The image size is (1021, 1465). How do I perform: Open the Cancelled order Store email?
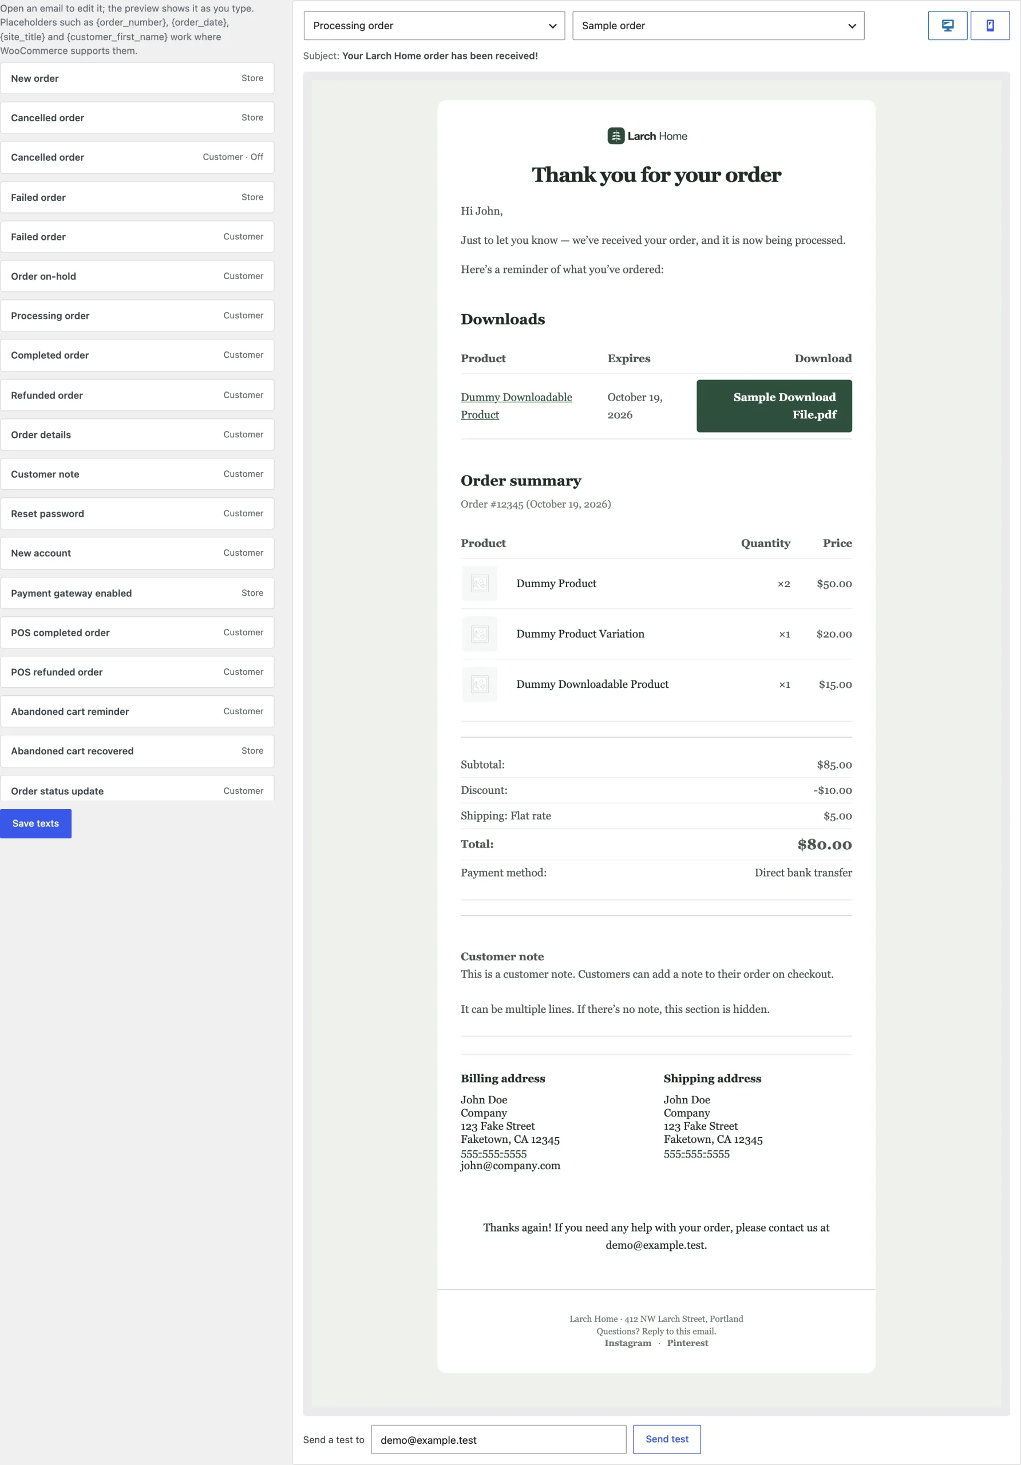137,117
